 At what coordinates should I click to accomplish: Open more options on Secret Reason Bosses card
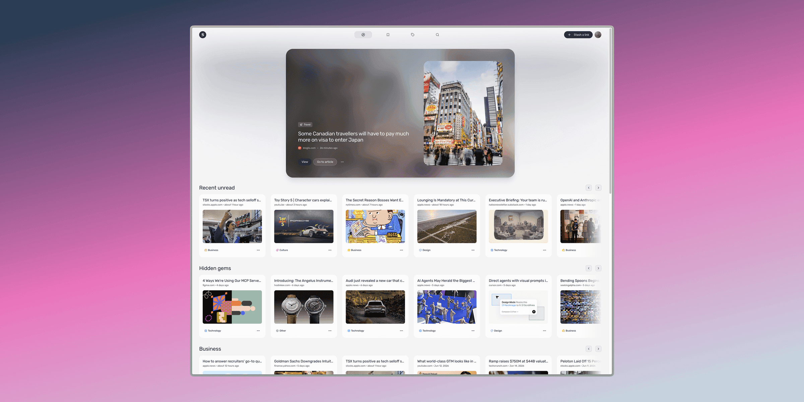pyautogui.click(x=401, y=250)
